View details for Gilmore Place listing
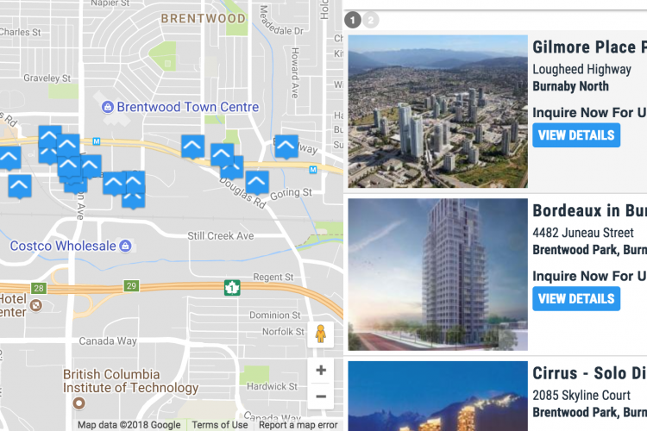The image size is (647, 431). [x=576, y=135]
